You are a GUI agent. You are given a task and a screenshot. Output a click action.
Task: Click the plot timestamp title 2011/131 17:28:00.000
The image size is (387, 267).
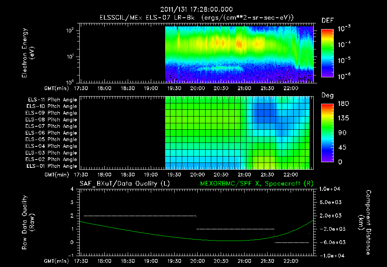coord(197,9)
